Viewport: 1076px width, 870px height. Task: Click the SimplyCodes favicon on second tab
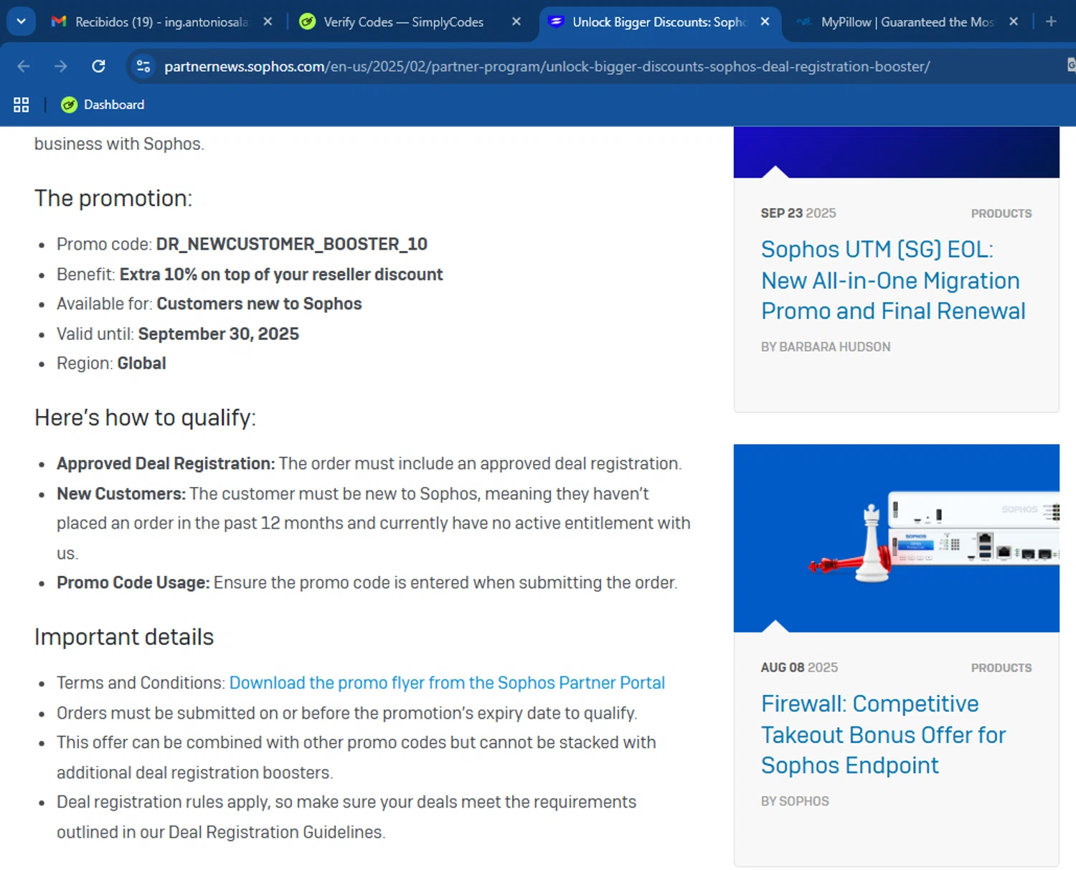308,22
